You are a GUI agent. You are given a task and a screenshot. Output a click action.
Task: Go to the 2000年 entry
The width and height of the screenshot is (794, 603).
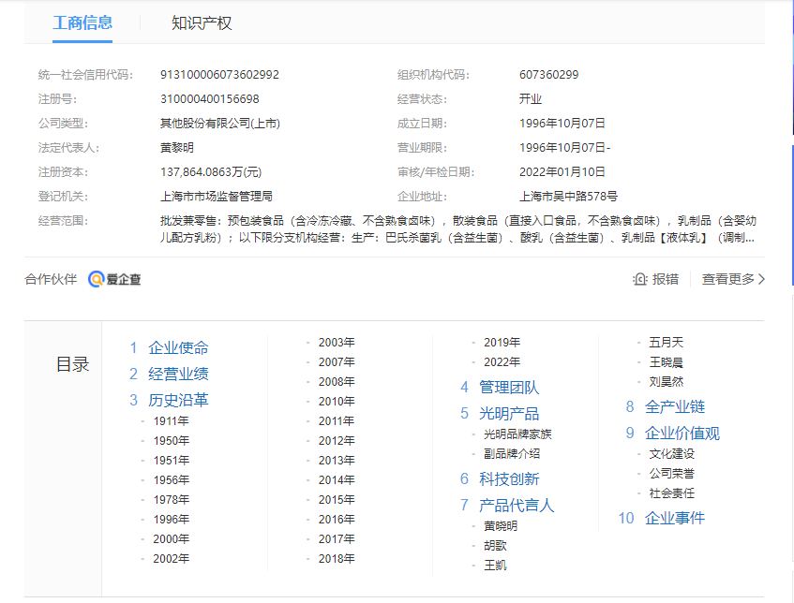pyautogui.click(x=172, y=539)
